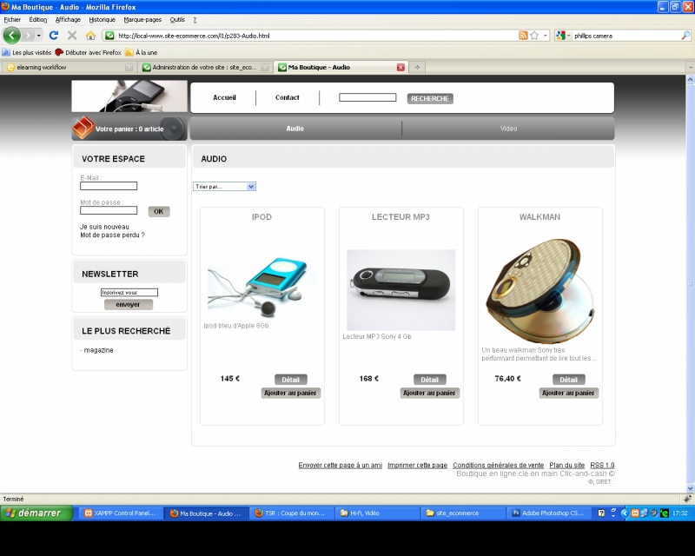
Task: Reload the page with the refresh icon
Action: tap(54, 36)
